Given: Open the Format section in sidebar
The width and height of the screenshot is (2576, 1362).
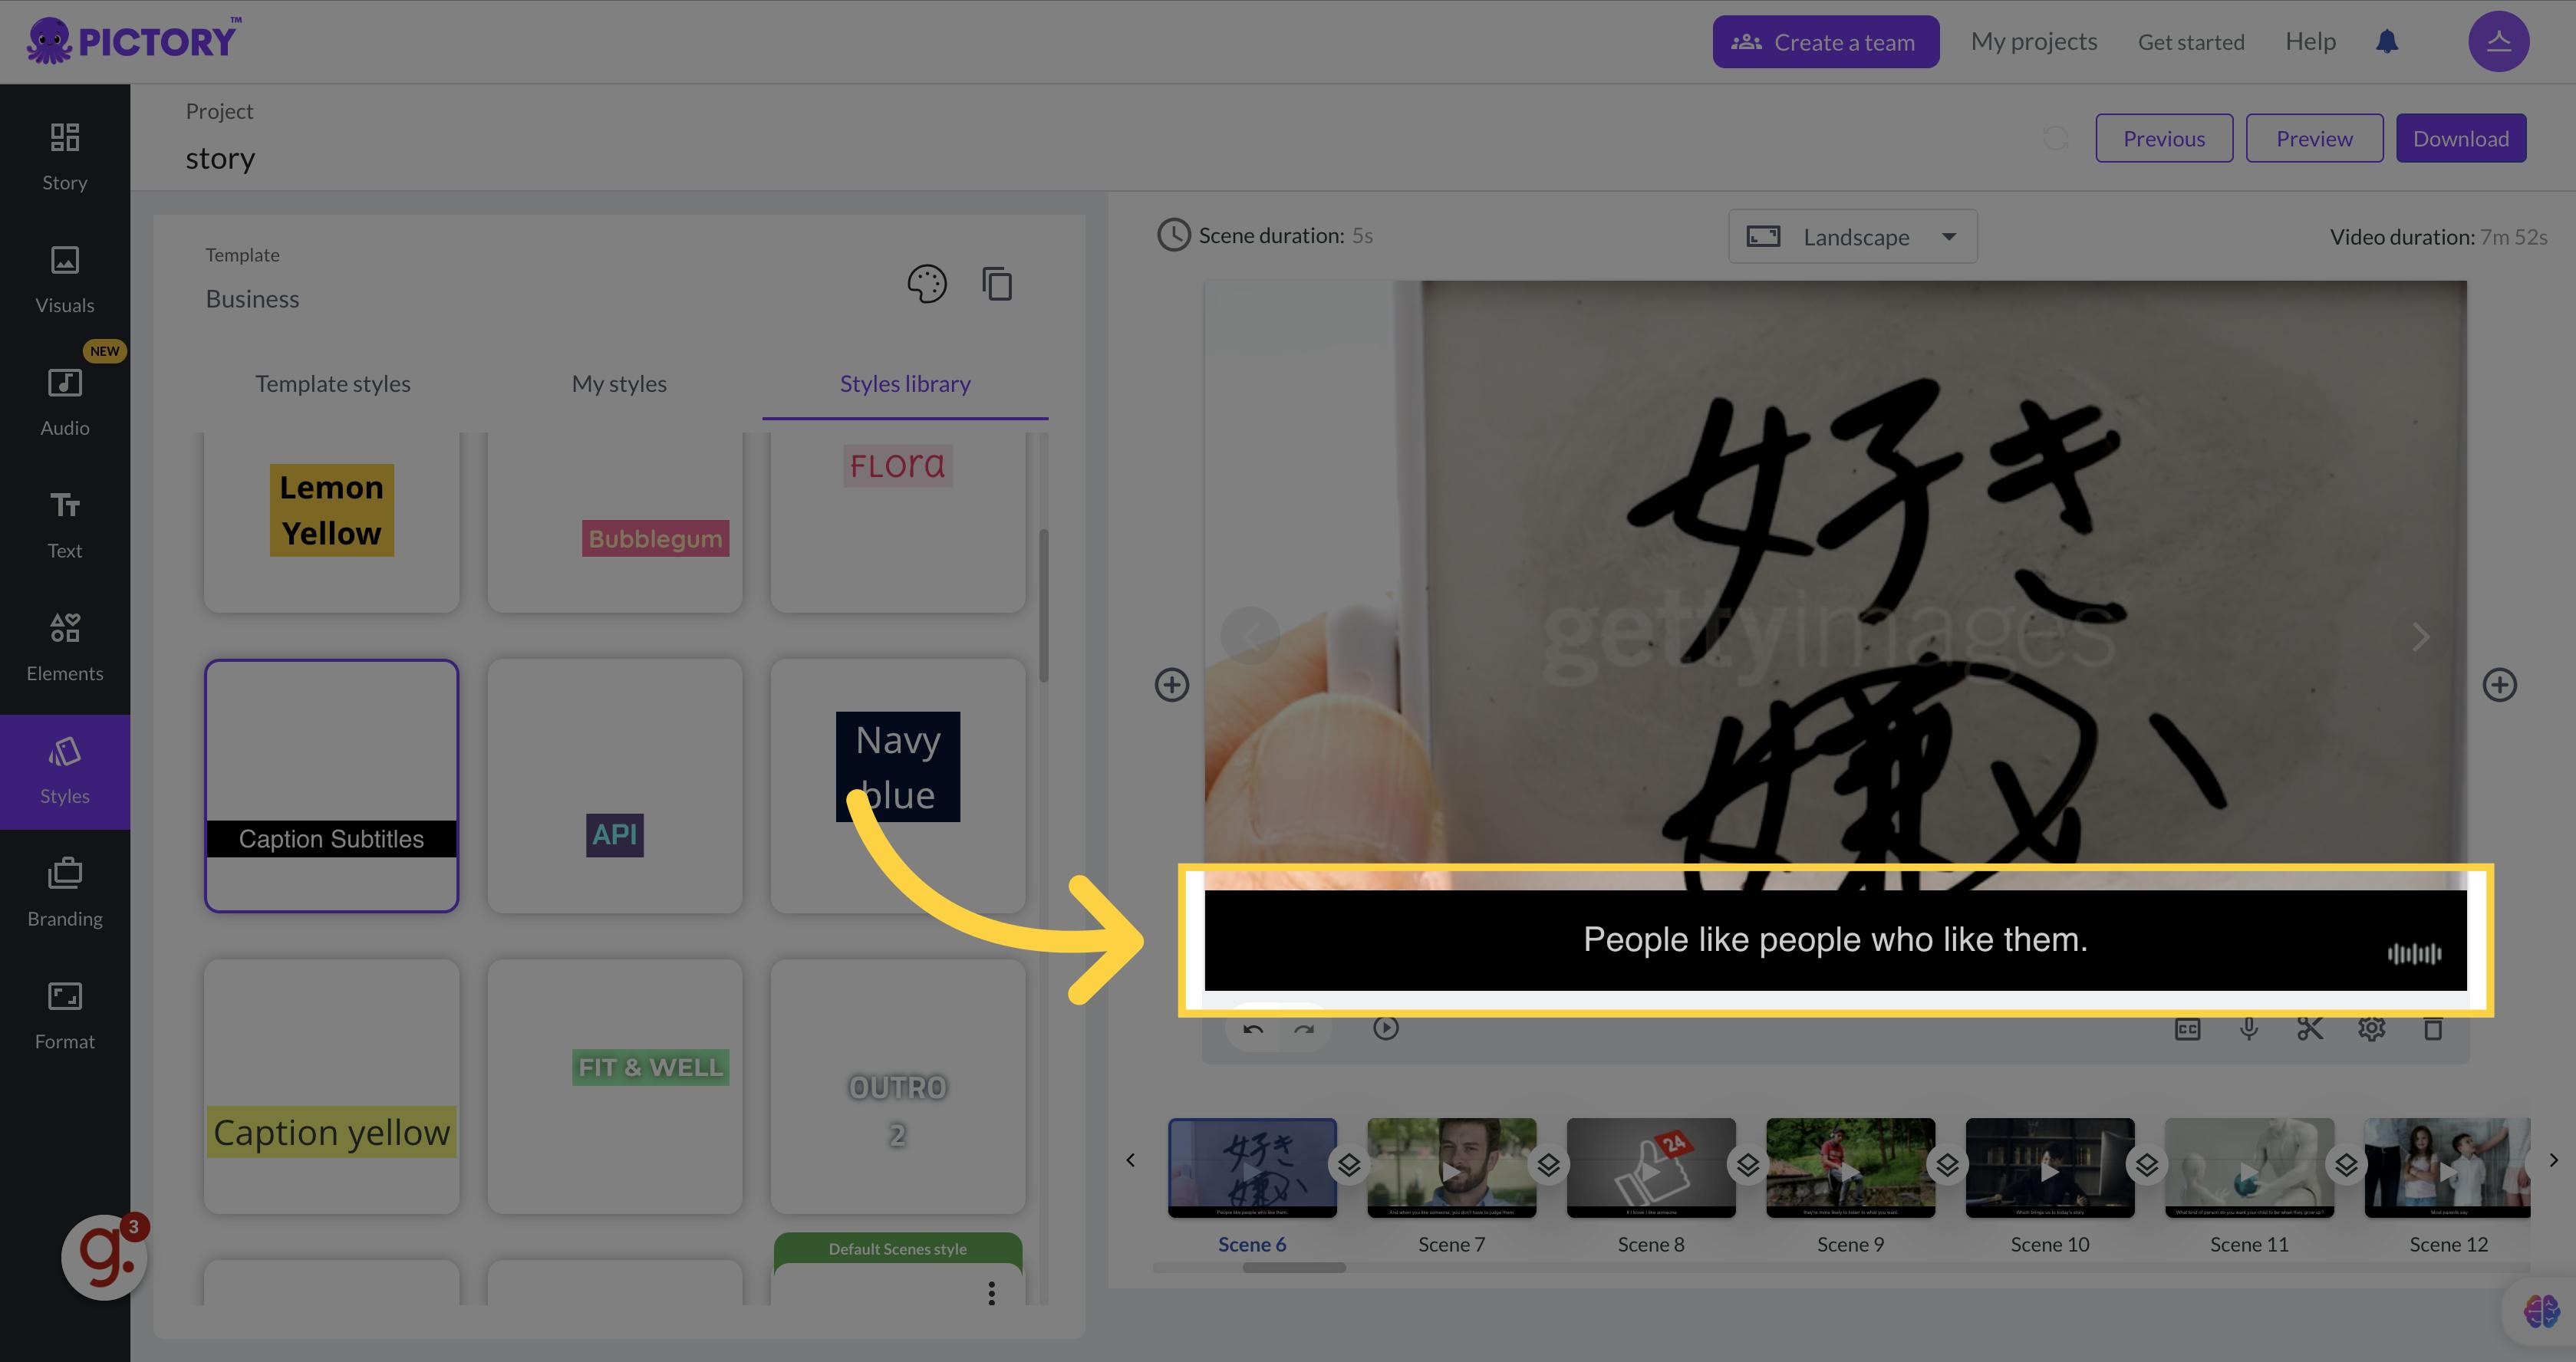Looking at the screenshot, I should (65, 1017).
